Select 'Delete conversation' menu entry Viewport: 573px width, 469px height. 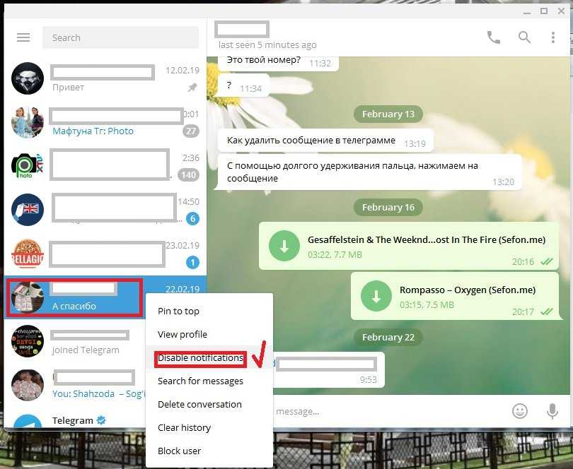(x=209, y=405)
